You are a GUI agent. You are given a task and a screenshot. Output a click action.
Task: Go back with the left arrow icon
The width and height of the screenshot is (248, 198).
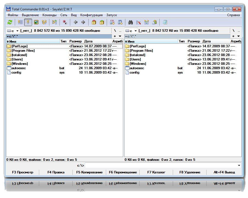[x=75, y=22]
